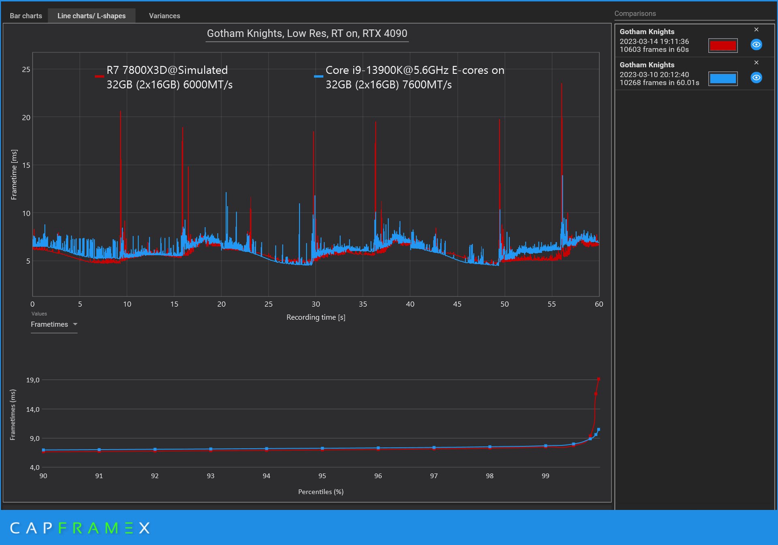Open the Frametimes values dropdown

pyautogui.click(x=54, y=324)
